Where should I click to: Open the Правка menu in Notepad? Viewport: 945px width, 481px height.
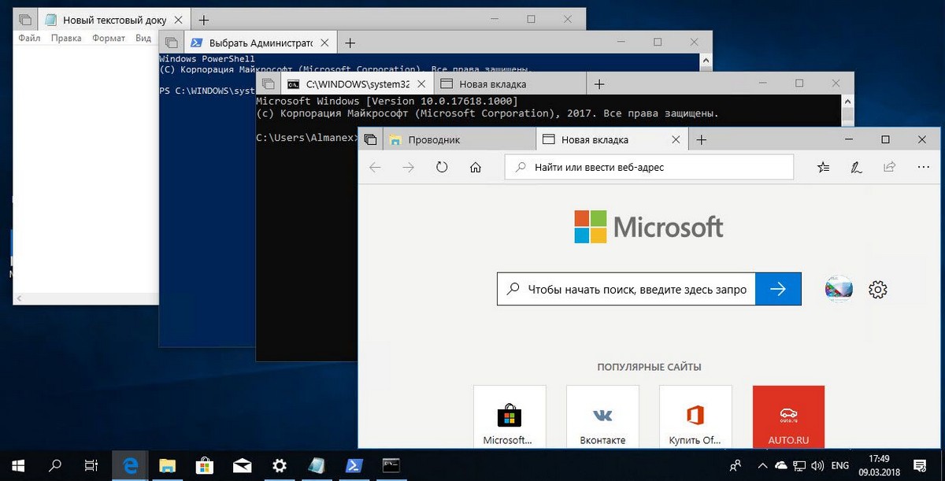pyautogui.click(x=66, y=38)
